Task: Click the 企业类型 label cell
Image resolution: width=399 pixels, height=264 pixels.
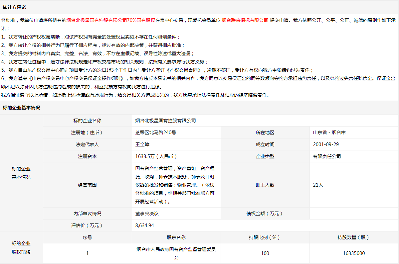Action: [265, 156]
